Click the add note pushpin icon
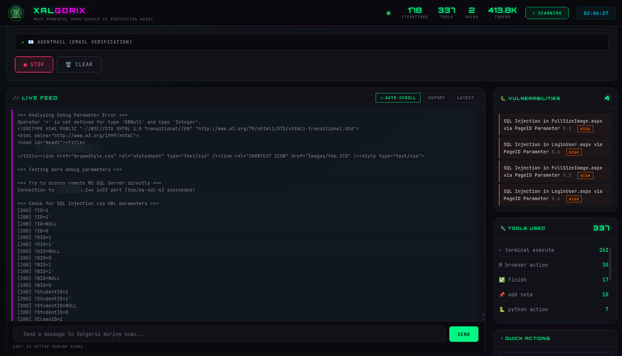The width and height of the screenshot is (622, 356). (x=502, y=294)
